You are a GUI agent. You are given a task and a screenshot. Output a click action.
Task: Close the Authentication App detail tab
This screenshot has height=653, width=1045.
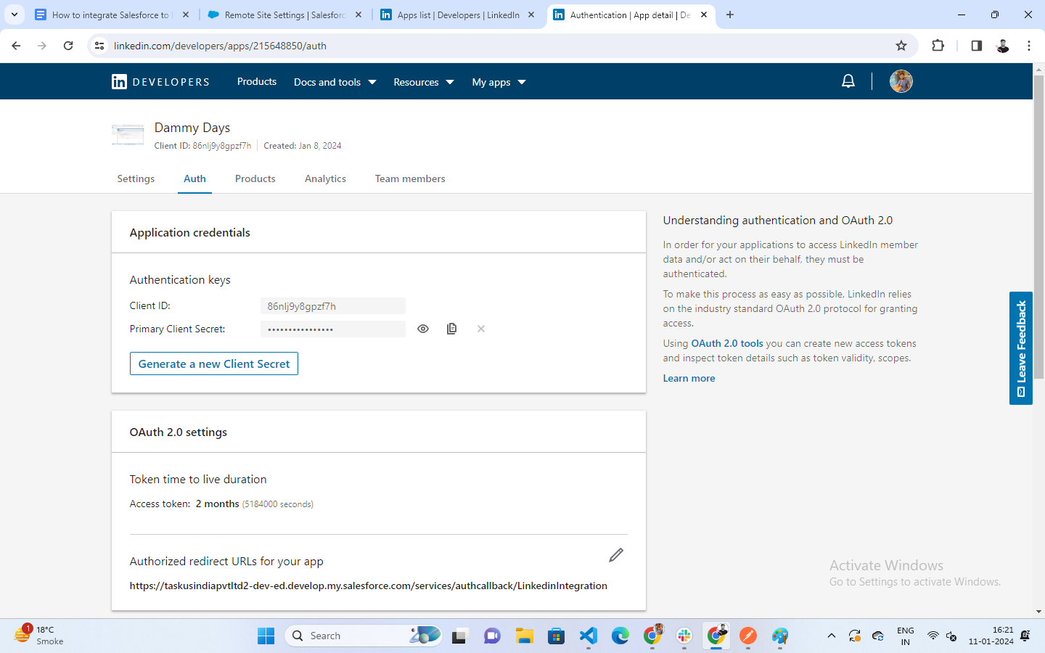click(704, 15)
